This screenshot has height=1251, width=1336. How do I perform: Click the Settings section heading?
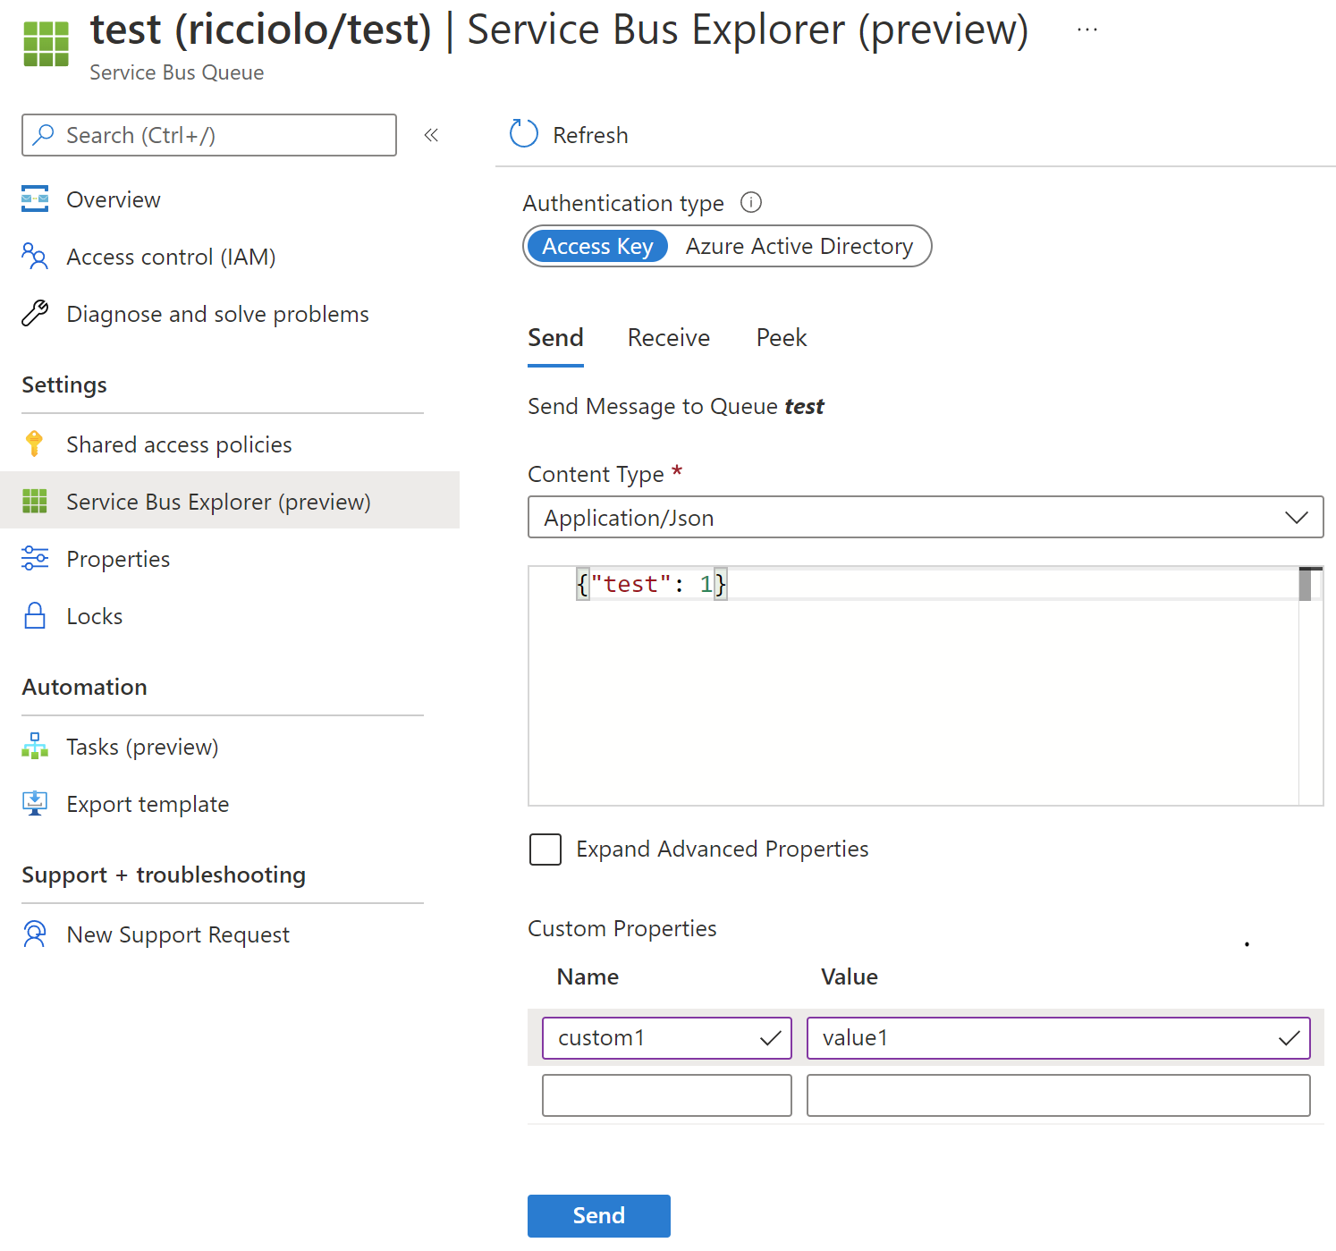(64, 385)
